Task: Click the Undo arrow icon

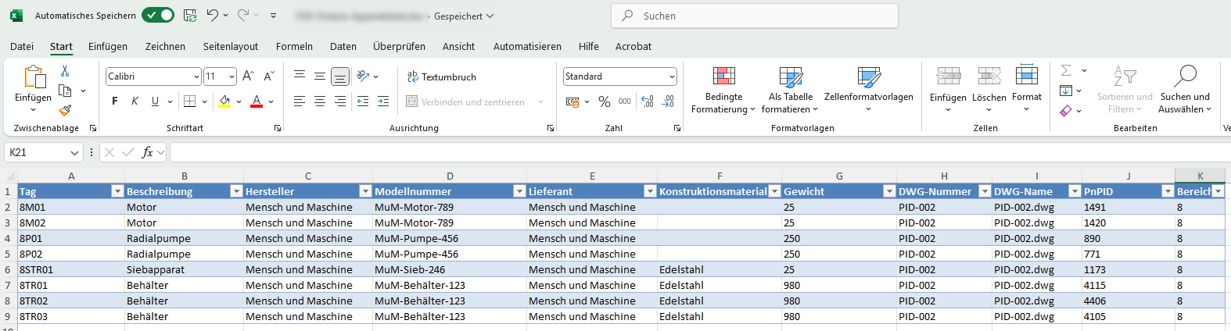Action: [212, 16]
